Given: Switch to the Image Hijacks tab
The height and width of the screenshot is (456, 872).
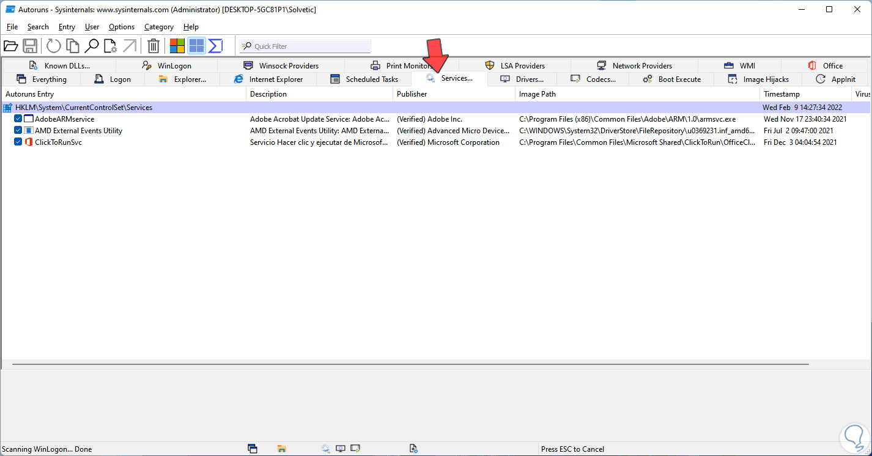Looking at the screenshot, I should 758,79.
